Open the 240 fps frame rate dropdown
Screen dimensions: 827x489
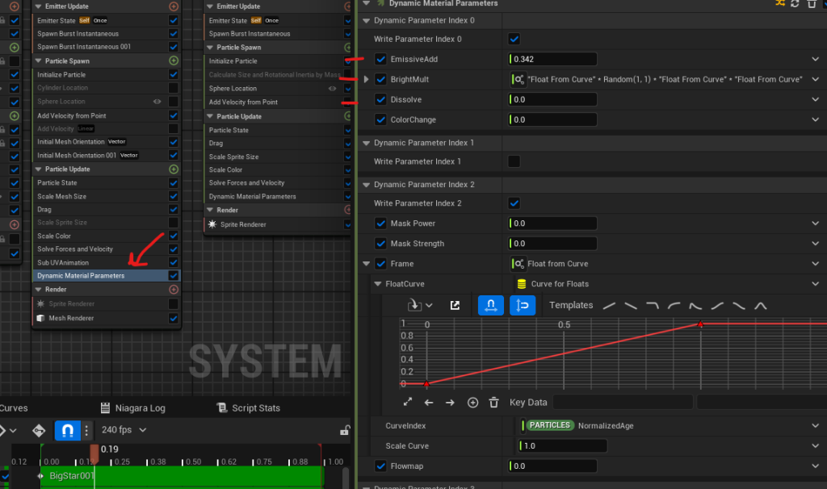124,430
